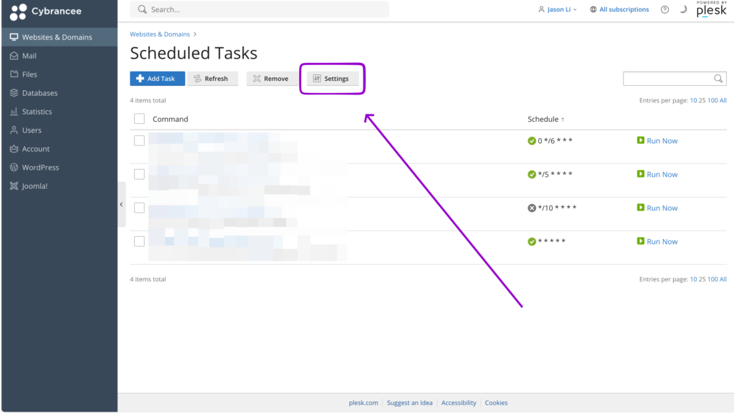Check the box for the */10 * * * * task
The height and width of the screenshot is (413, 734).
coord(139,208)
